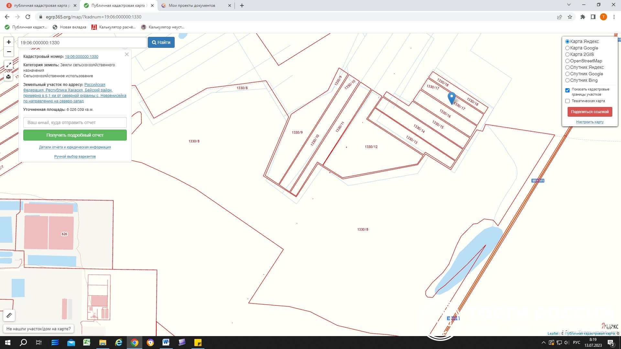Open Chrome three-dot menu

(614, 17)
